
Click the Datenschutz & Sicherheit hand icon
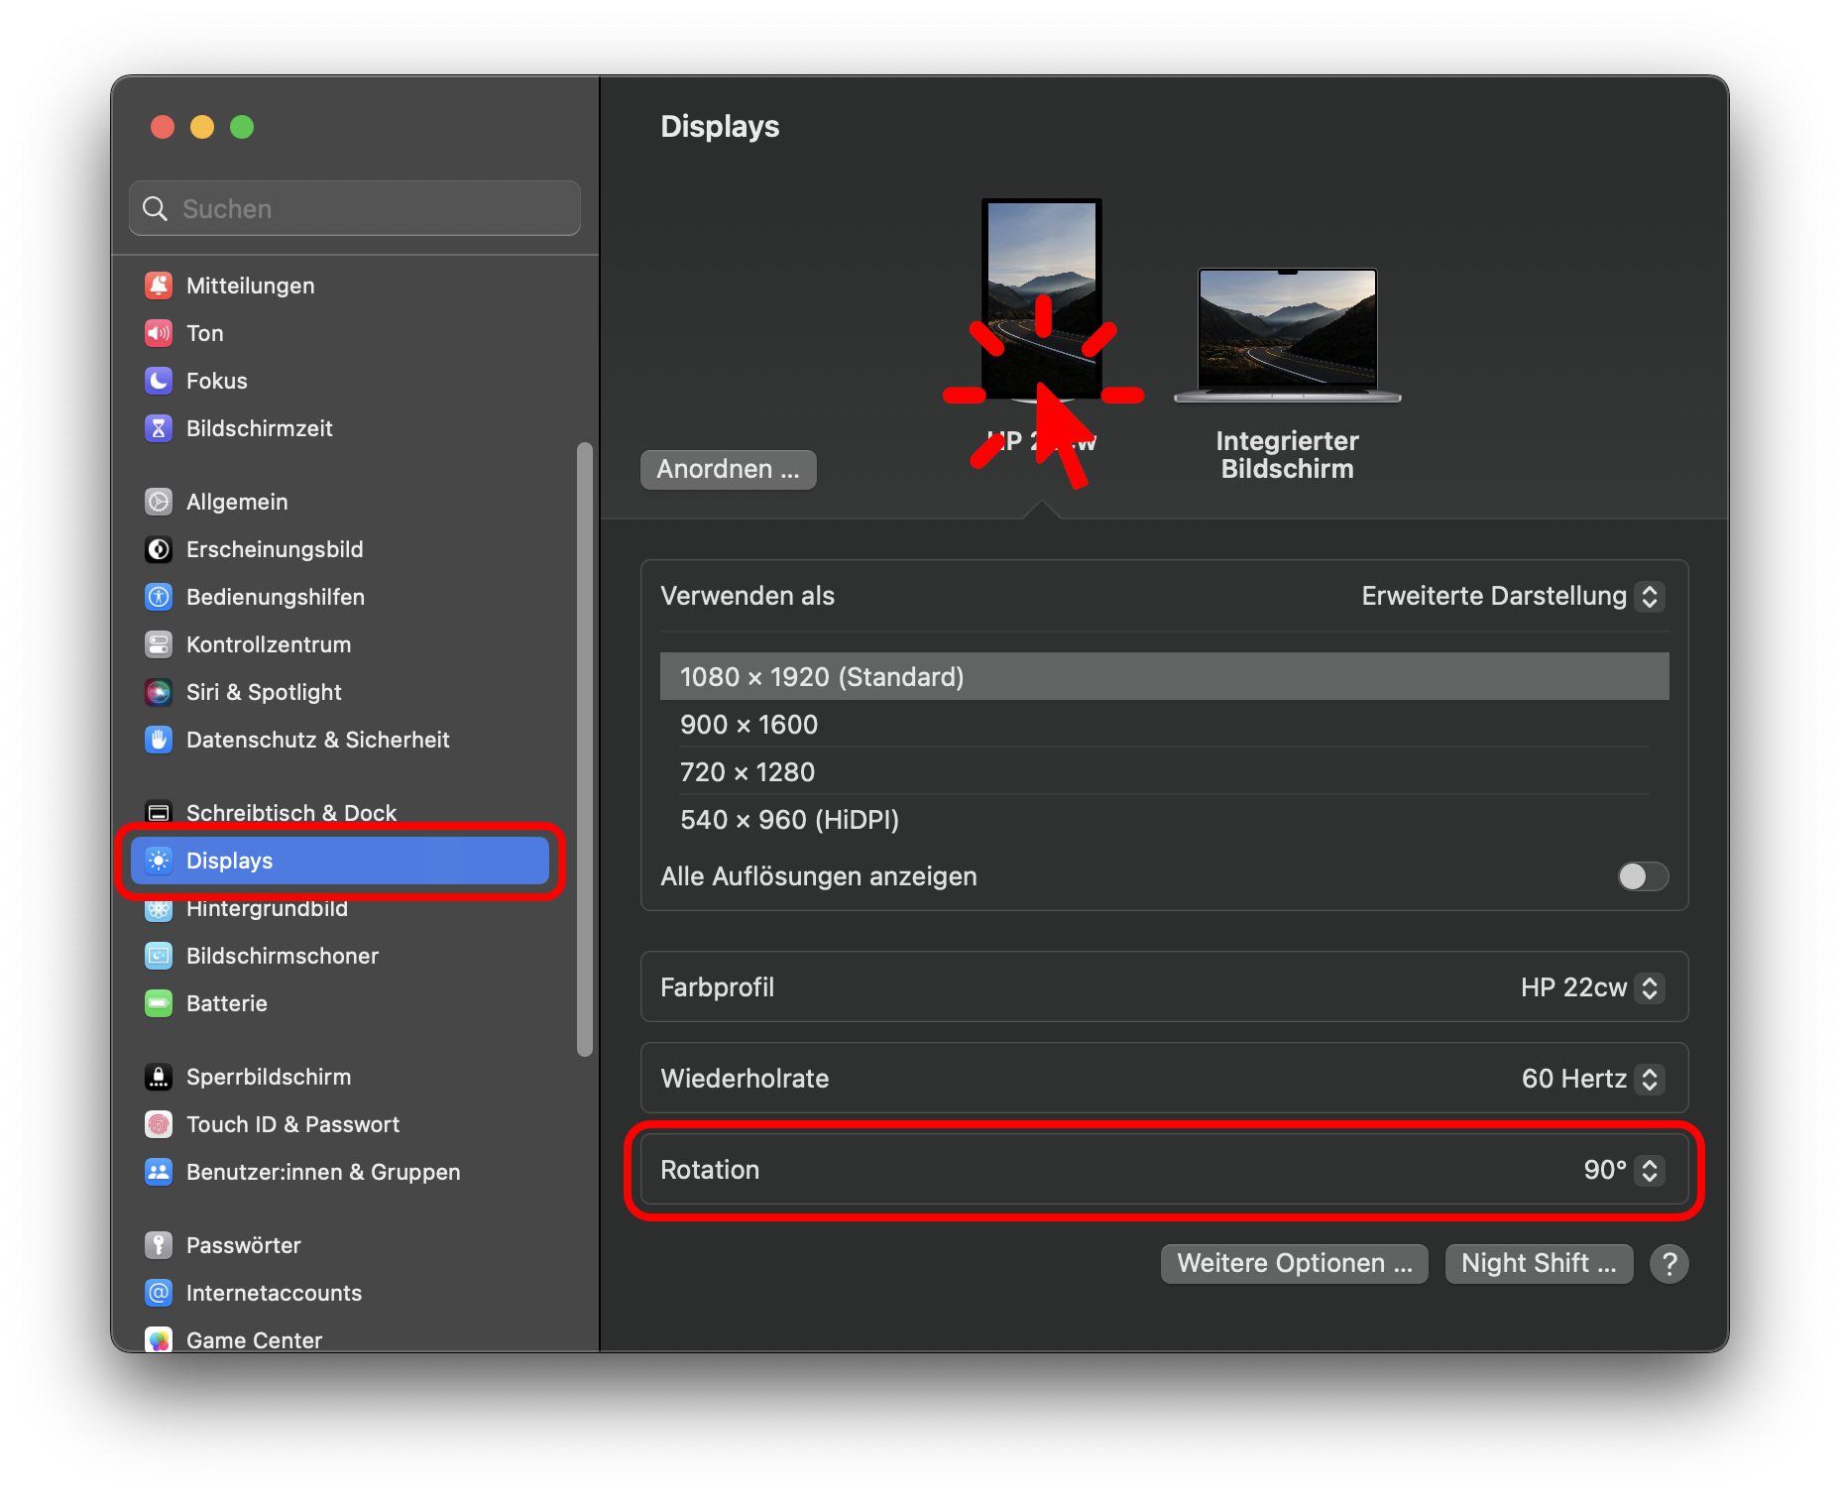[x=159, y=740]
